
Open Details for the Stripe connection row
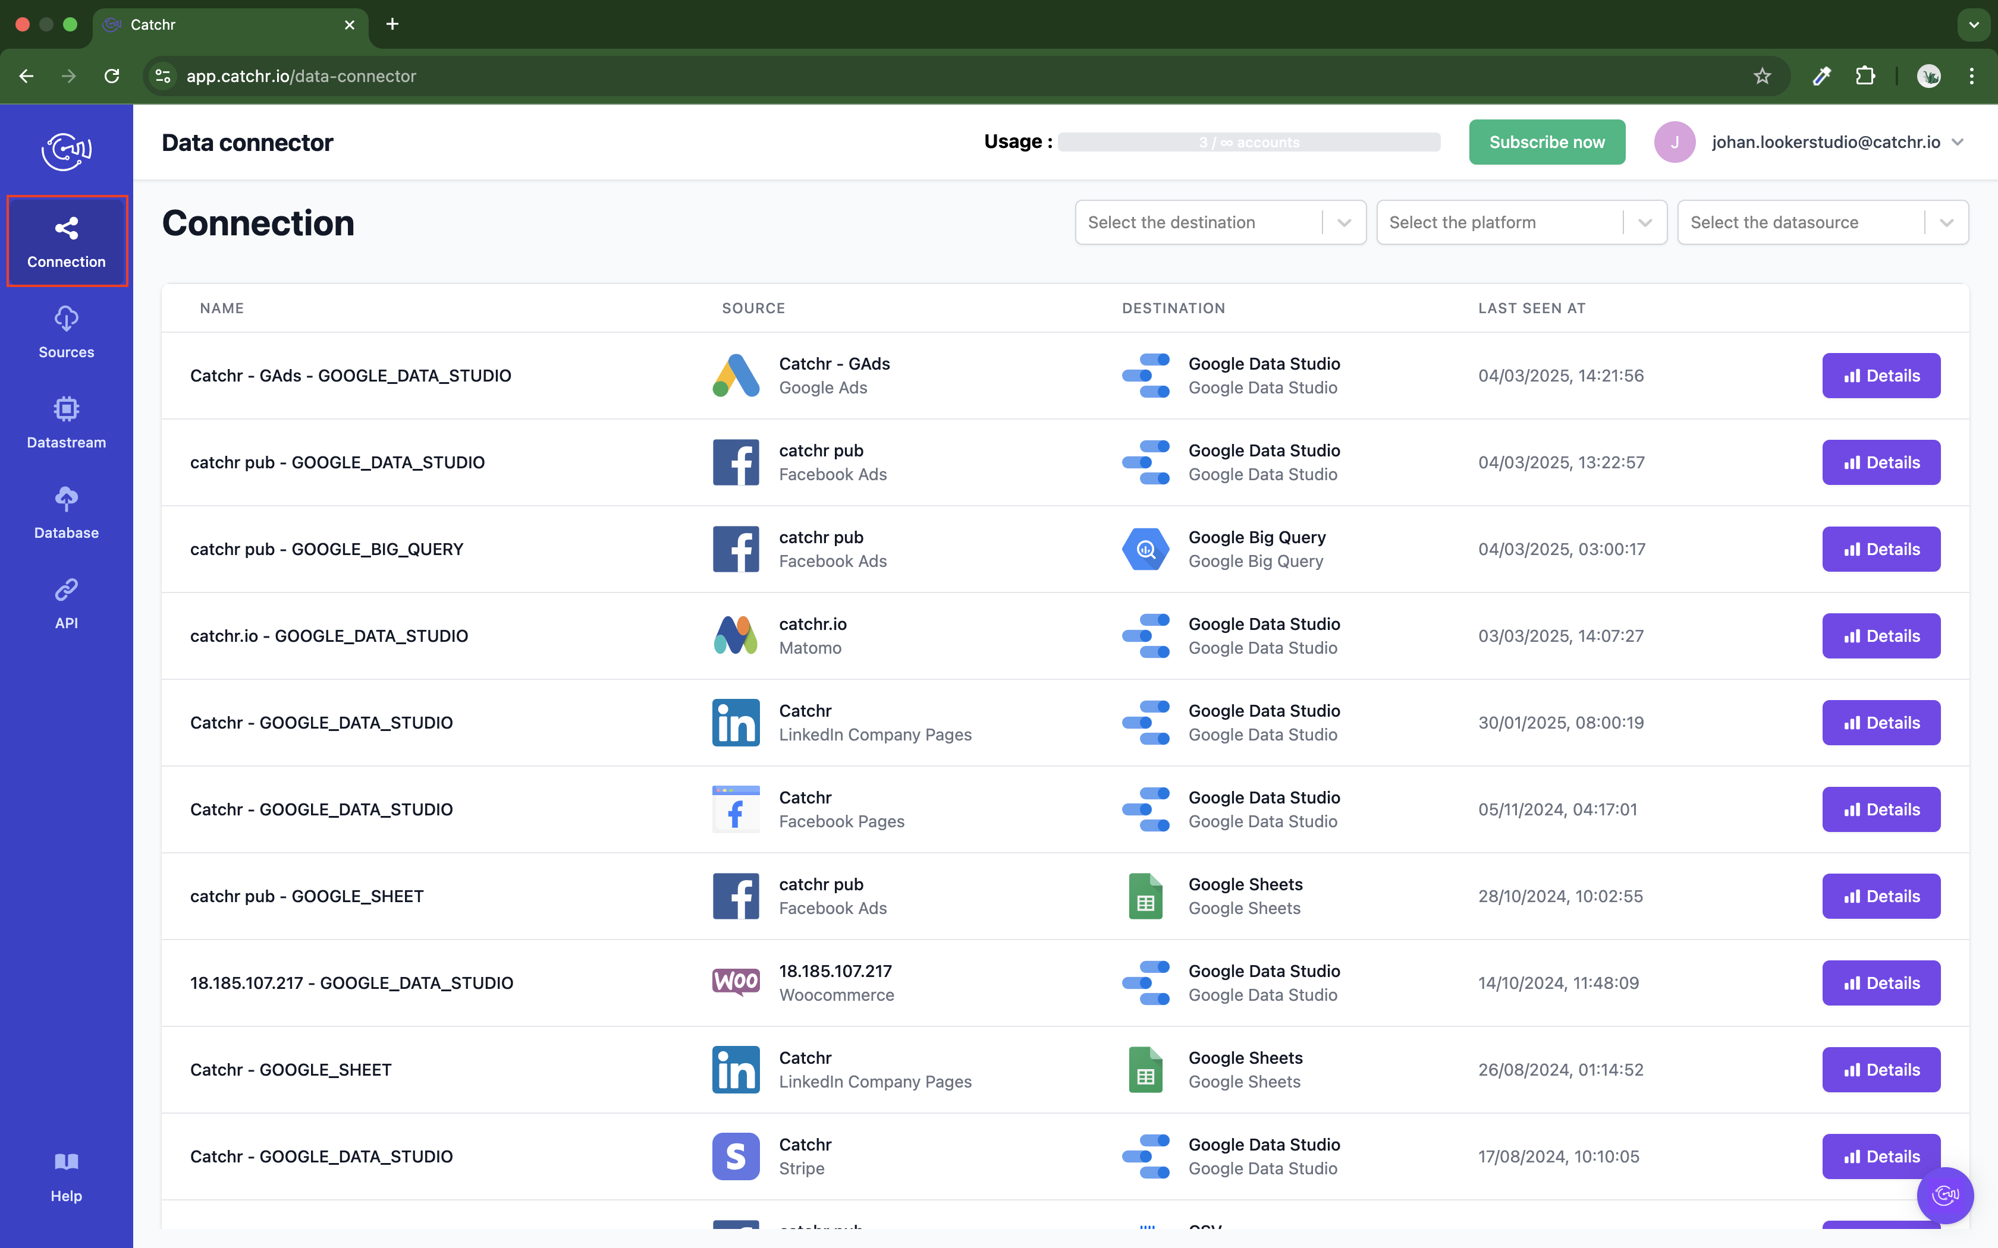coord(1881,1156)
